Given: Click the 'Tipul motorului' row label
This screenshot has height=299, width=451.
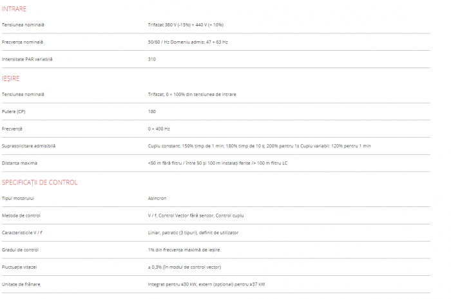Looking at the screenshot, I should coord(18,198).
